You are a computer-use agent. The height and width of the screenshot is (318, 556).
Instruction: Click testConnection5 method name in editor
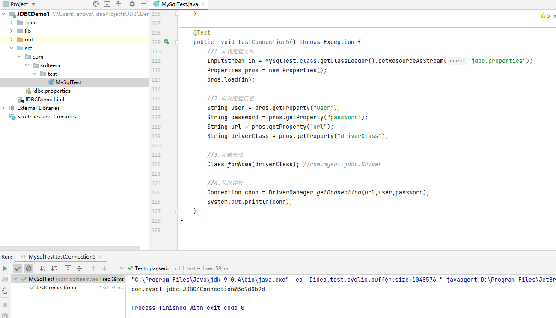pyautogui.click(x=264, y=42)
